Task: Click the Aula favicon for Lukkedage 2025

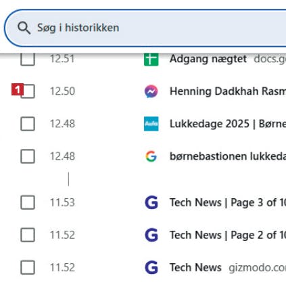Action: click(x=151, y=124)
